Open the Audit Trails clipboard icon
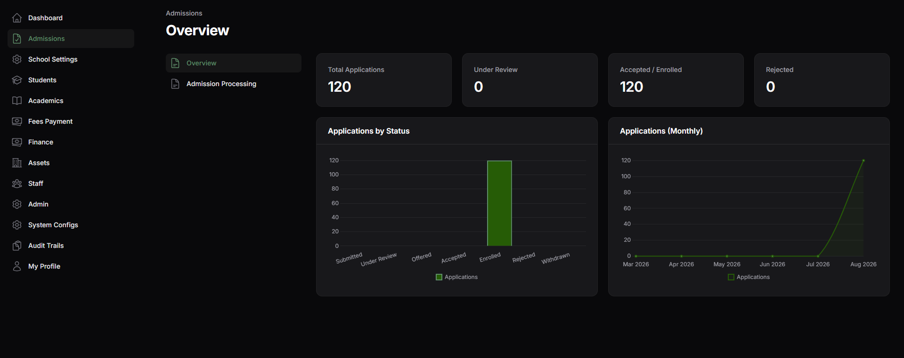Image resolution: width=904 pixels, height=358 pixels. tap(17, 246)
